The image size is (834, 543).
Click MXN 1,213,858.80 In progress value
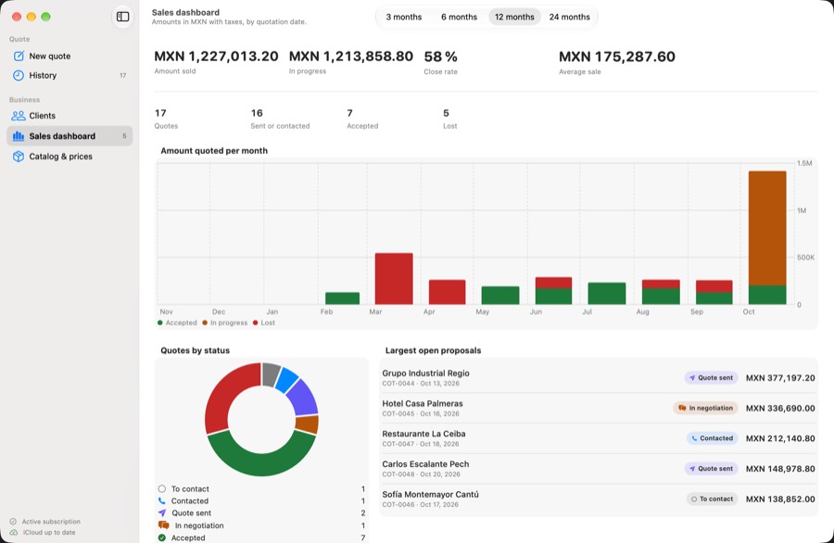tap(351, 57)
